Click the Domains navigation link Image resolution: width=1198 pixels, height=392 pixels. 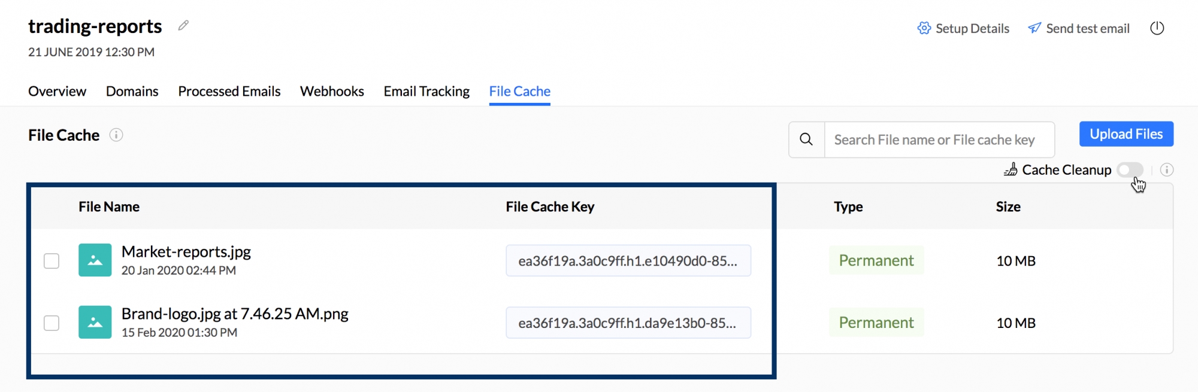[x=132, y=91]
